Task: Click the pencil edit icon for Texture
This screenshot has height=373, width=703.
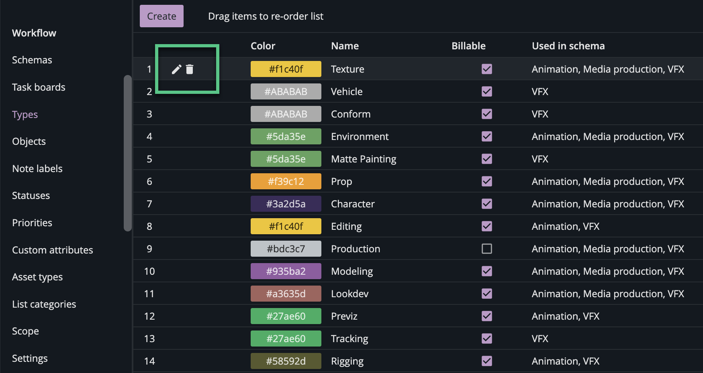Action: (x=176, y=69)
